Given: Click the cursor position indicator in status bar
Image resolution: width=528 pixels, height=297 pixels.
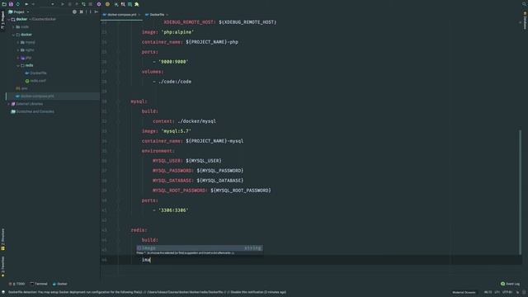Looking at the screenshot, I should tap(488, 292).
